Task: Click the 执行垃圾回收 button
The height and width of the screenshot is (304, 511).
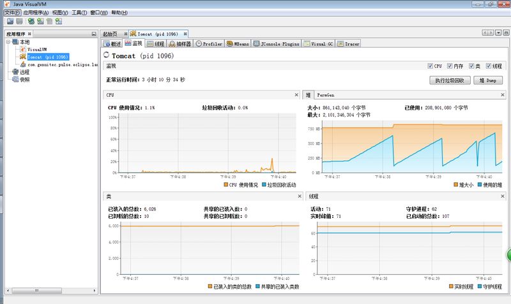Action: click(450, 80)
